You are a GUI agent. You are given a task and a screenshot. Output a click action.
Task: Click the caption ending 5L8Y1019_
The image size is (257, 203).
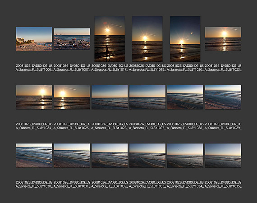click(147, 68)
